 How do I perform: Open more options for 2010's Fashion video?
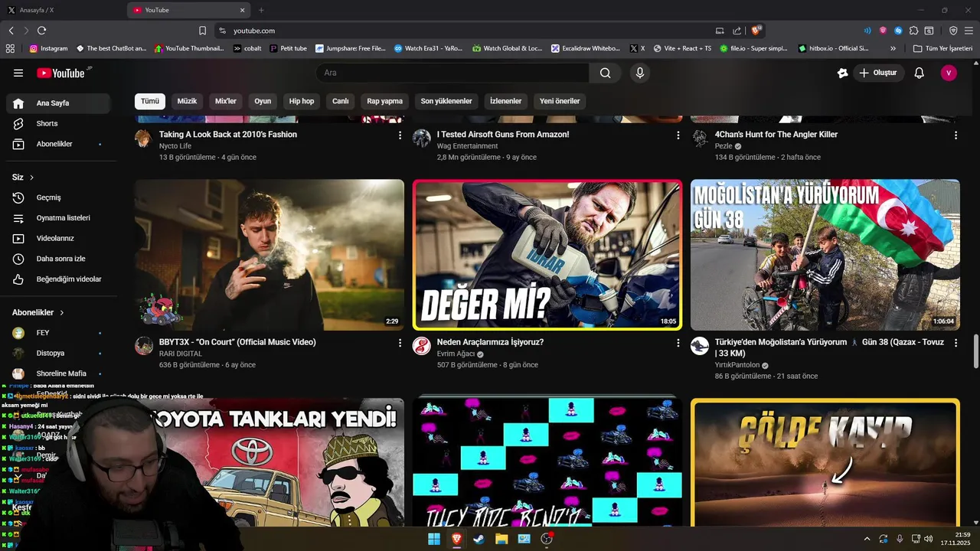tap(400, 135)
